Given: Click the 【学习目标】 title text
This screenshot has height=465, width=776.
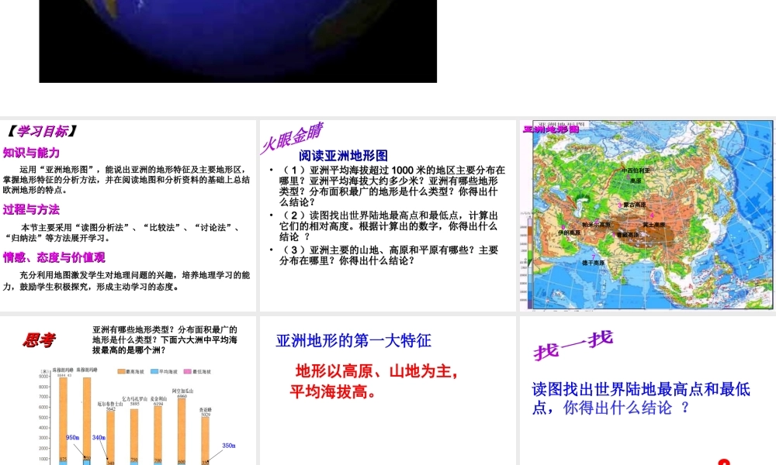Looking at the screenshot, I should coord(42,132).
